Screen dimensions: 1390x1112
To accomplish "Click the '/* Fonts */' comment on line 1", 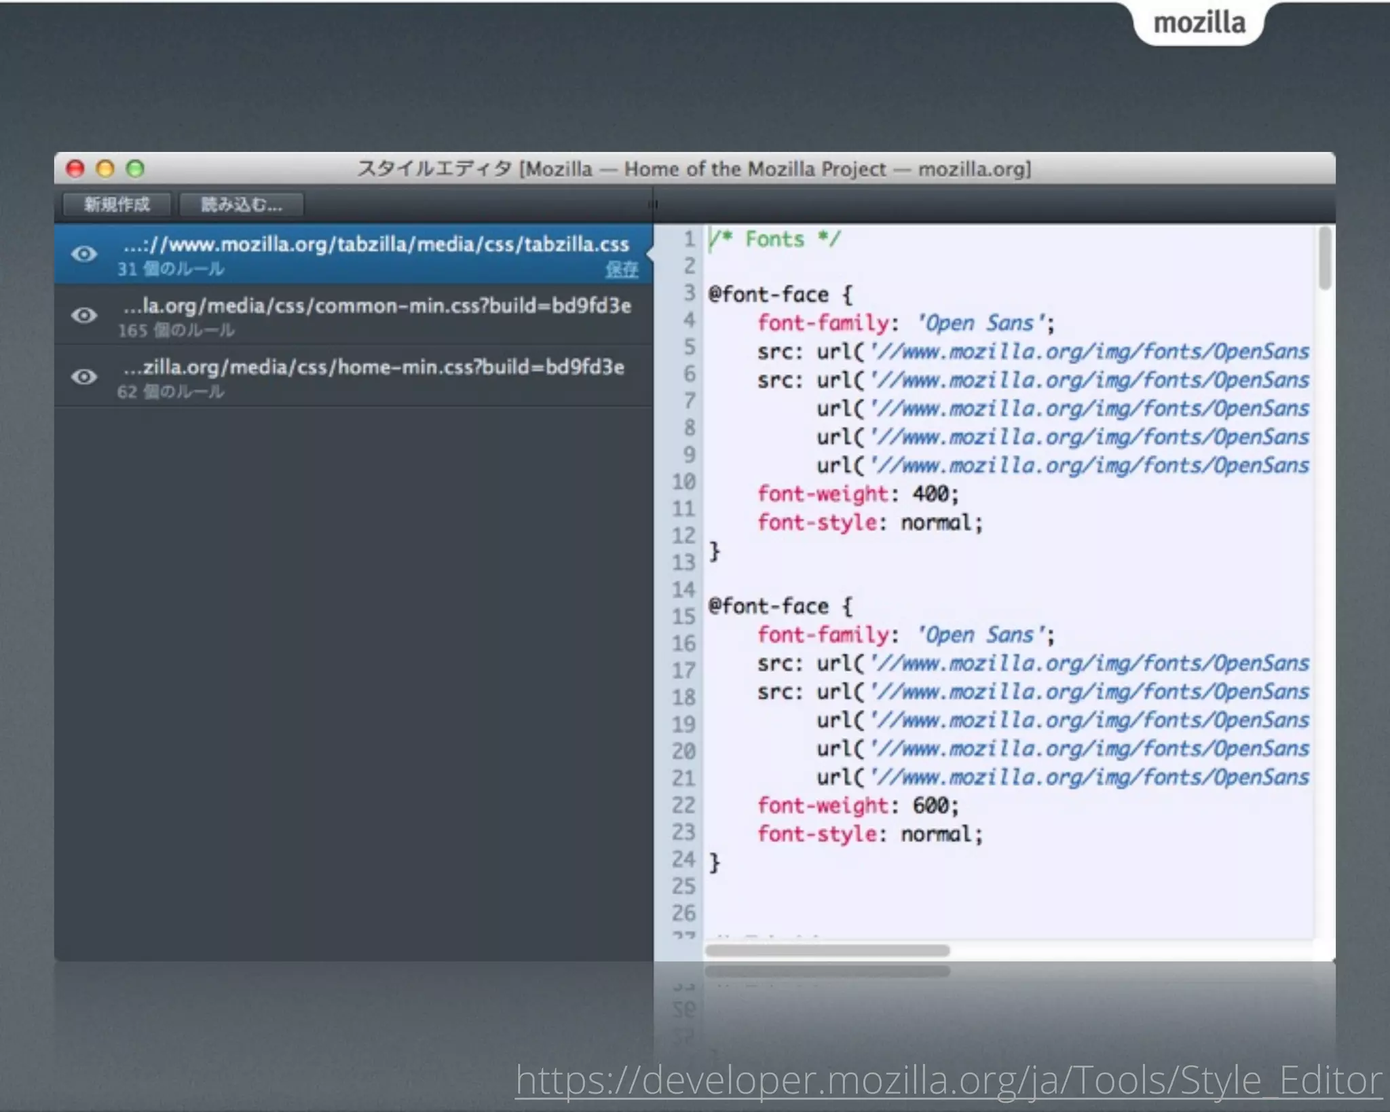I will pyautogui.click(x=774, y=239).
